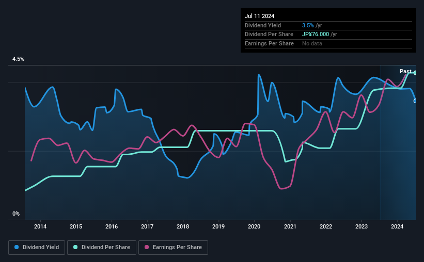The image size is (424, 262).
Task: Click the teal endpoint marker beside Past
Action: [415, 73]
